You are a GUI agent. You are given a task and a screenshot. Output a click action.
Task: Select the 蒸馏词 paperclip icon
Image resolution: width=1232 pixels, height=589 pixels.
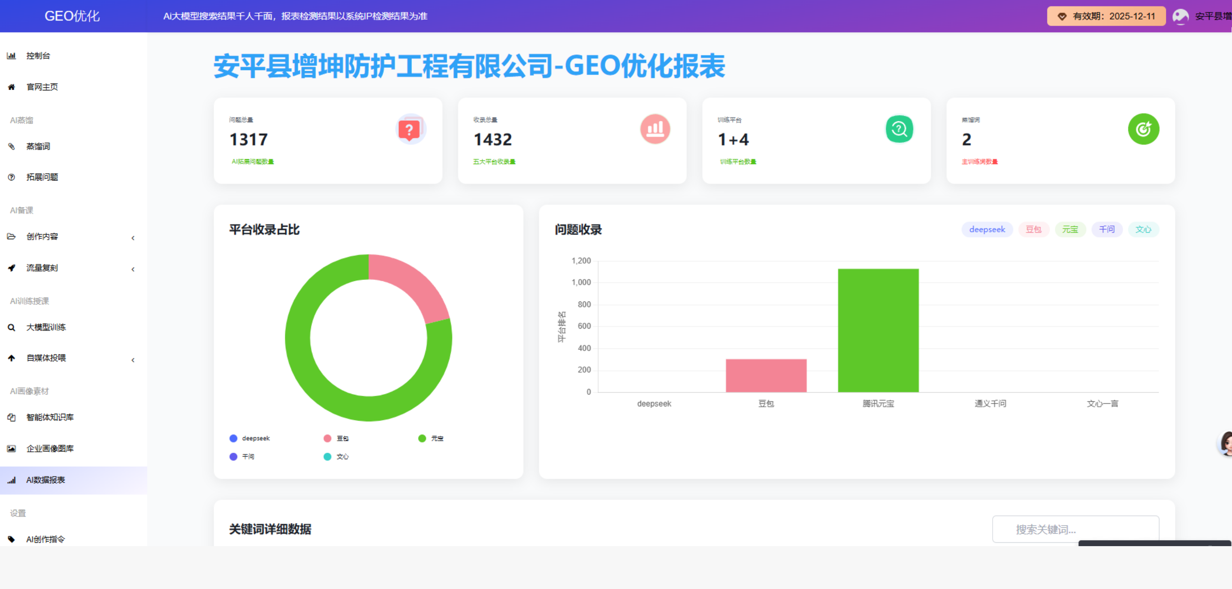(x=12, y=147)
